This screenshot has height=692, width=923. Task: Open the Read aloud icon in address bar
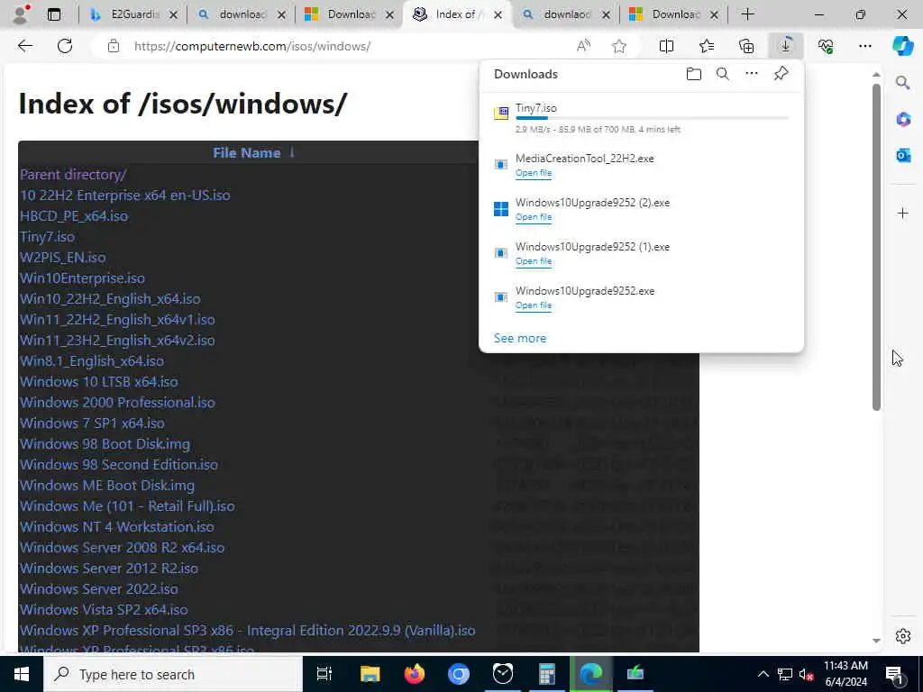(x=583, y=46)
